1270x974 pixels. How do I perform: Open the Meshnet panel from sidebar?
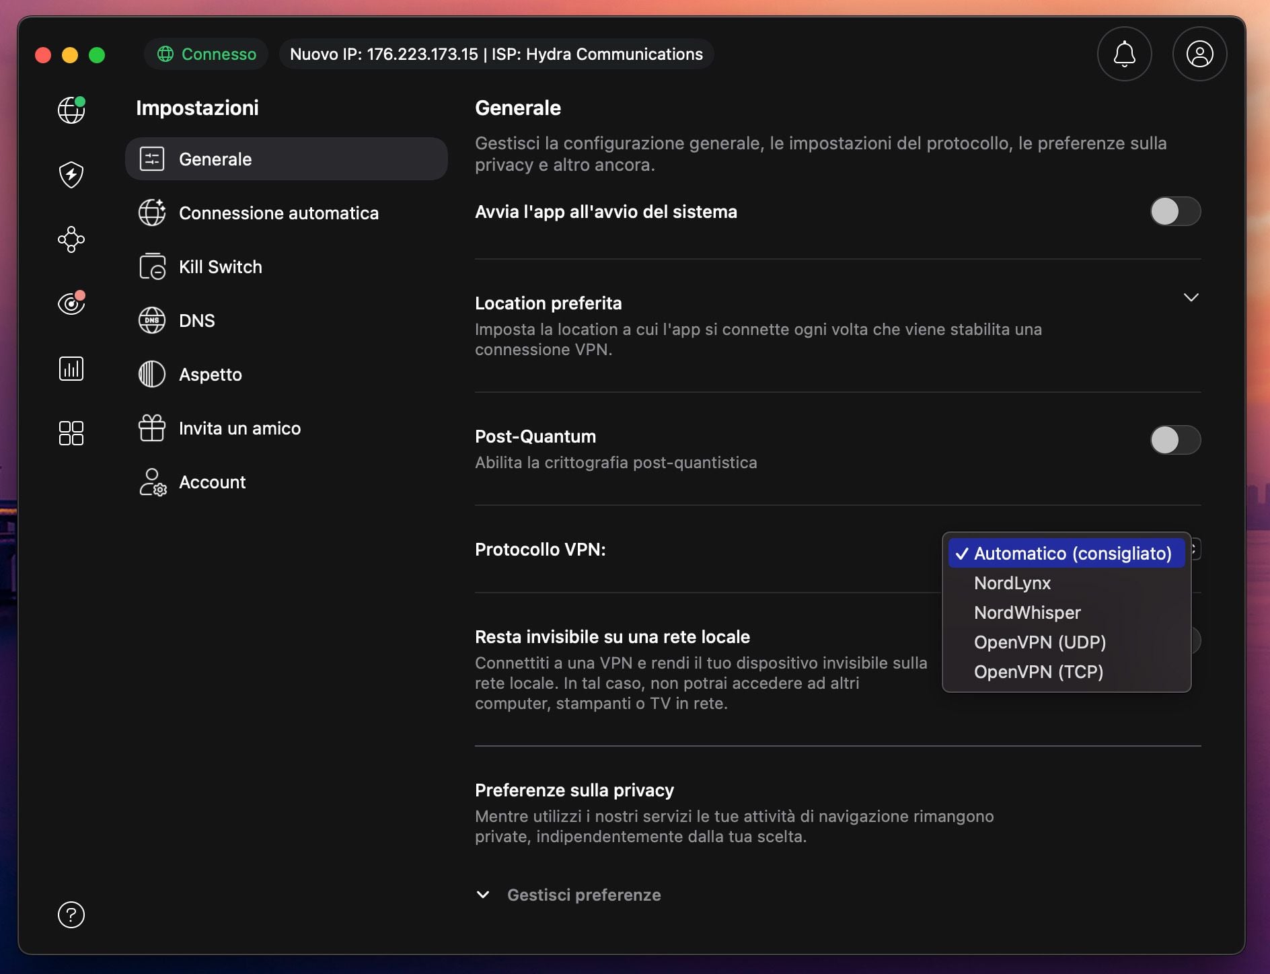click(x=71, y=239)
